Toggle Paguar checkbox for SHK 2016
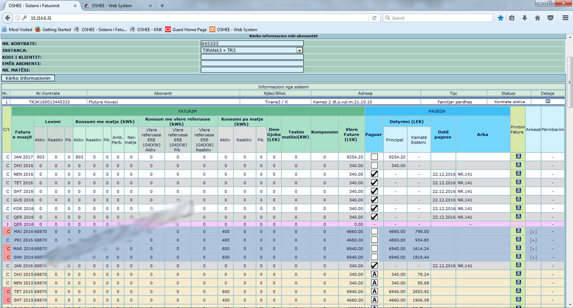 pos(374,257)
